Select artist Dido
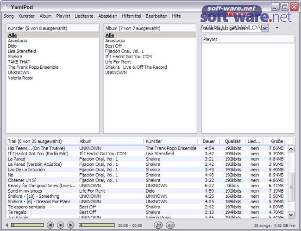This screenshot has width=301, height=231. pyautogui.click(x=53, y=46)
